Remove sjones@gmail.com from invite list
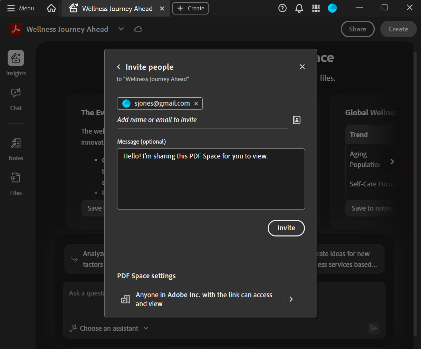The width and height of the screenshot is (421, 349). [196, 104]
